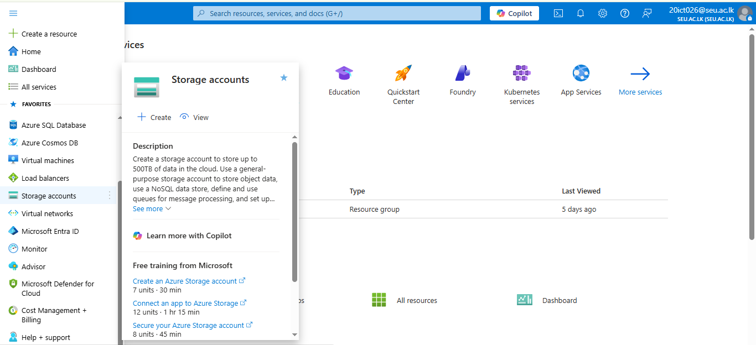Click the flyout vertical scrollbar thumb
This screenshot has width=756, height=345.
[294, 212]
